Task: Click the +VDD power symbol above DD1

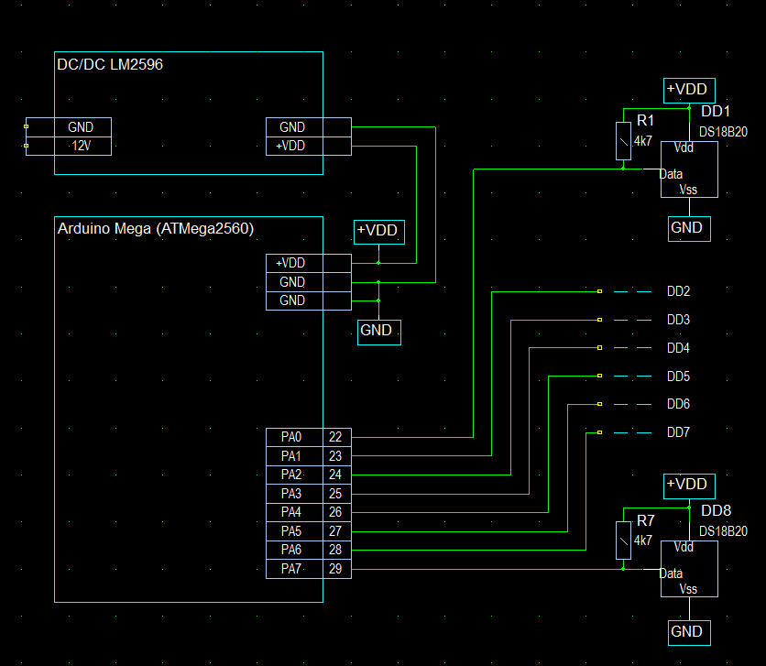Action: 686,90
